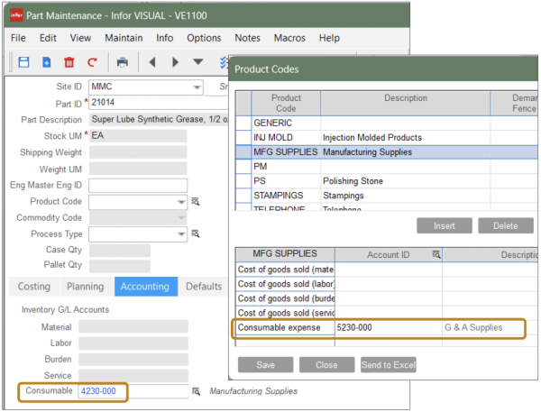Viewport: 541px width, 412px height.
Task: Click the Save toolbar icon in Part Maintenance
Action: click(x=23, y=62)
